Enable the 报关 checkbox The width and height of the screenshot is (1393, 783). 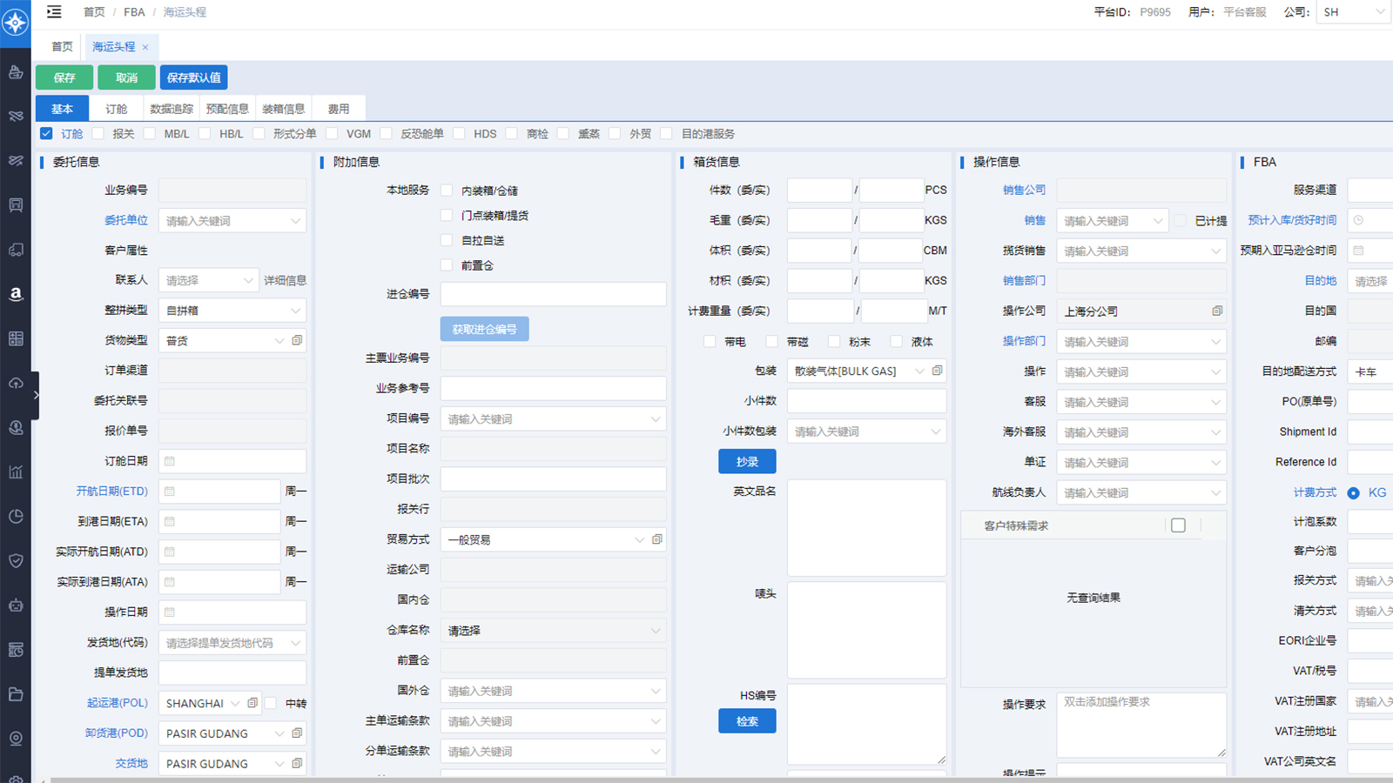click(x=98, y=134)
